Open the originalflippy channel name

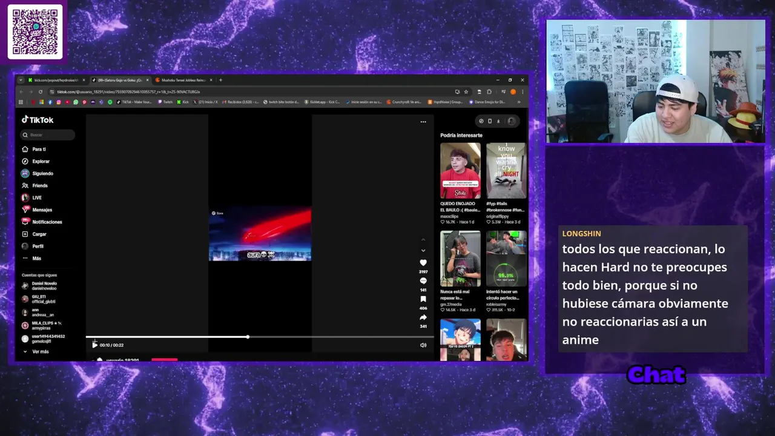coord(497,216)
